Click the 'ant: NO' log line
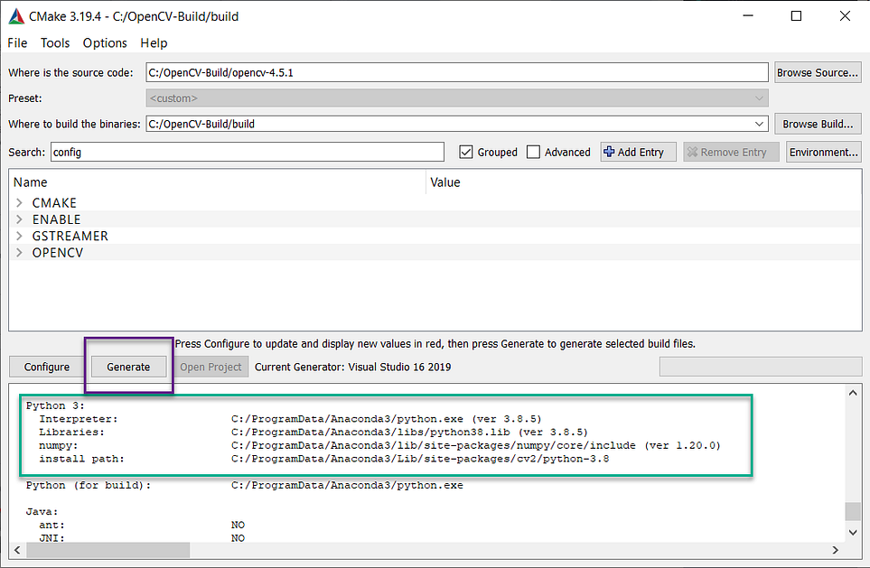 point(142,525)
